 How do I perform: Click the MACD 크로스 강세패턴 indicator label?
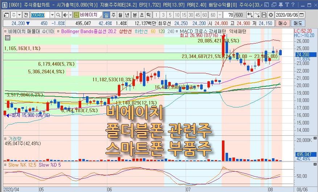coord(203,31)
